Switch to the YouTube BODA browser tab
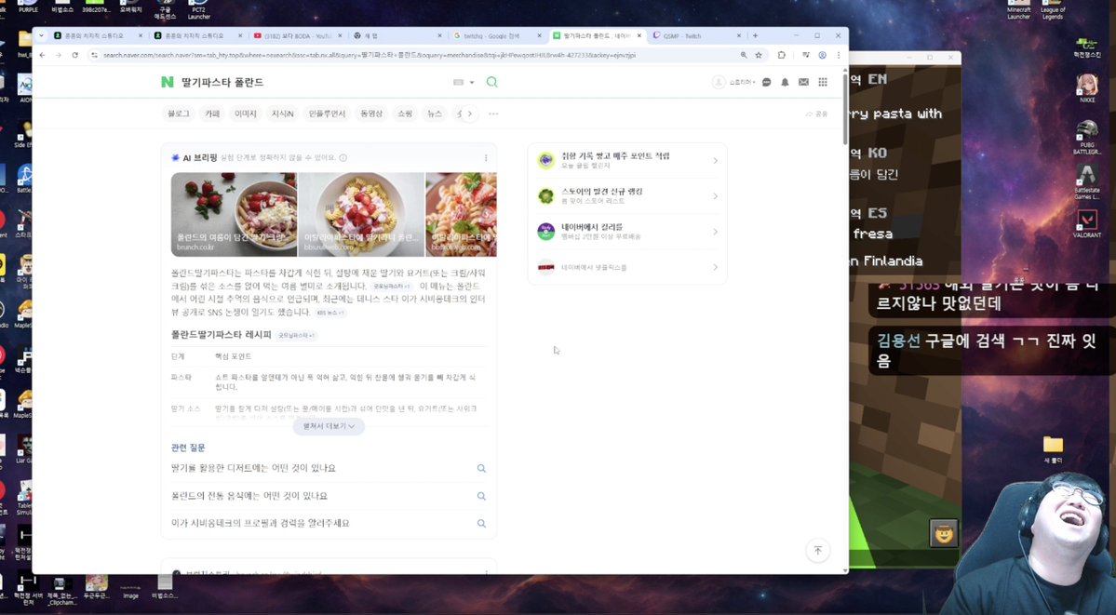This screenshot has width=1116, height=615. coord(298,35)
